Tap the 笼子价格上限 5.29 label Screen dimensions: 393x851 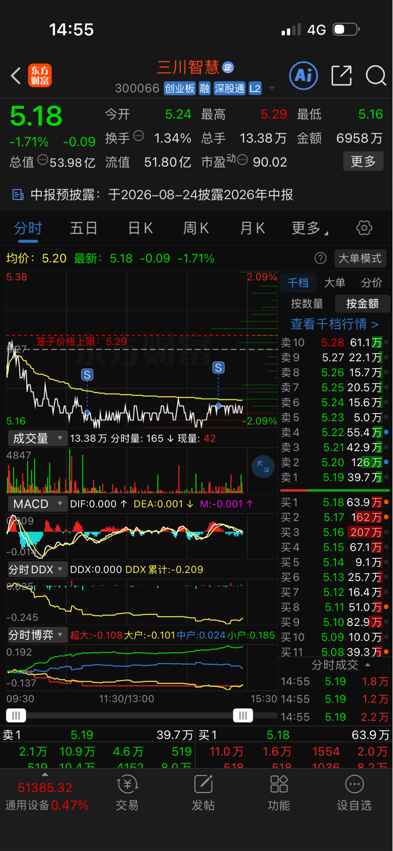point(81,341)
